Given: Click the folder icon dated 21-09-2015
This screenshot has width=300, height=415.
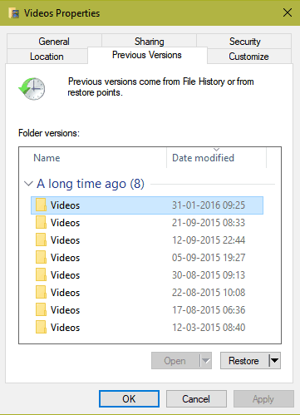Looking at the screenshot, I should pos(41,223).
